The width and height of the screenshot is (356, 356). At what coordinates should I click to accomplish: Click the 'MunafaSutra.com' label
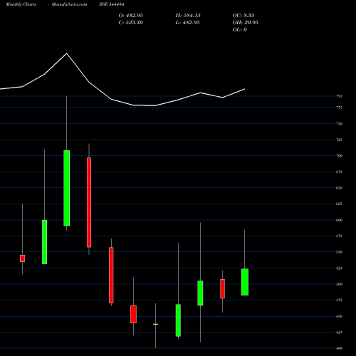coord(69,4)
